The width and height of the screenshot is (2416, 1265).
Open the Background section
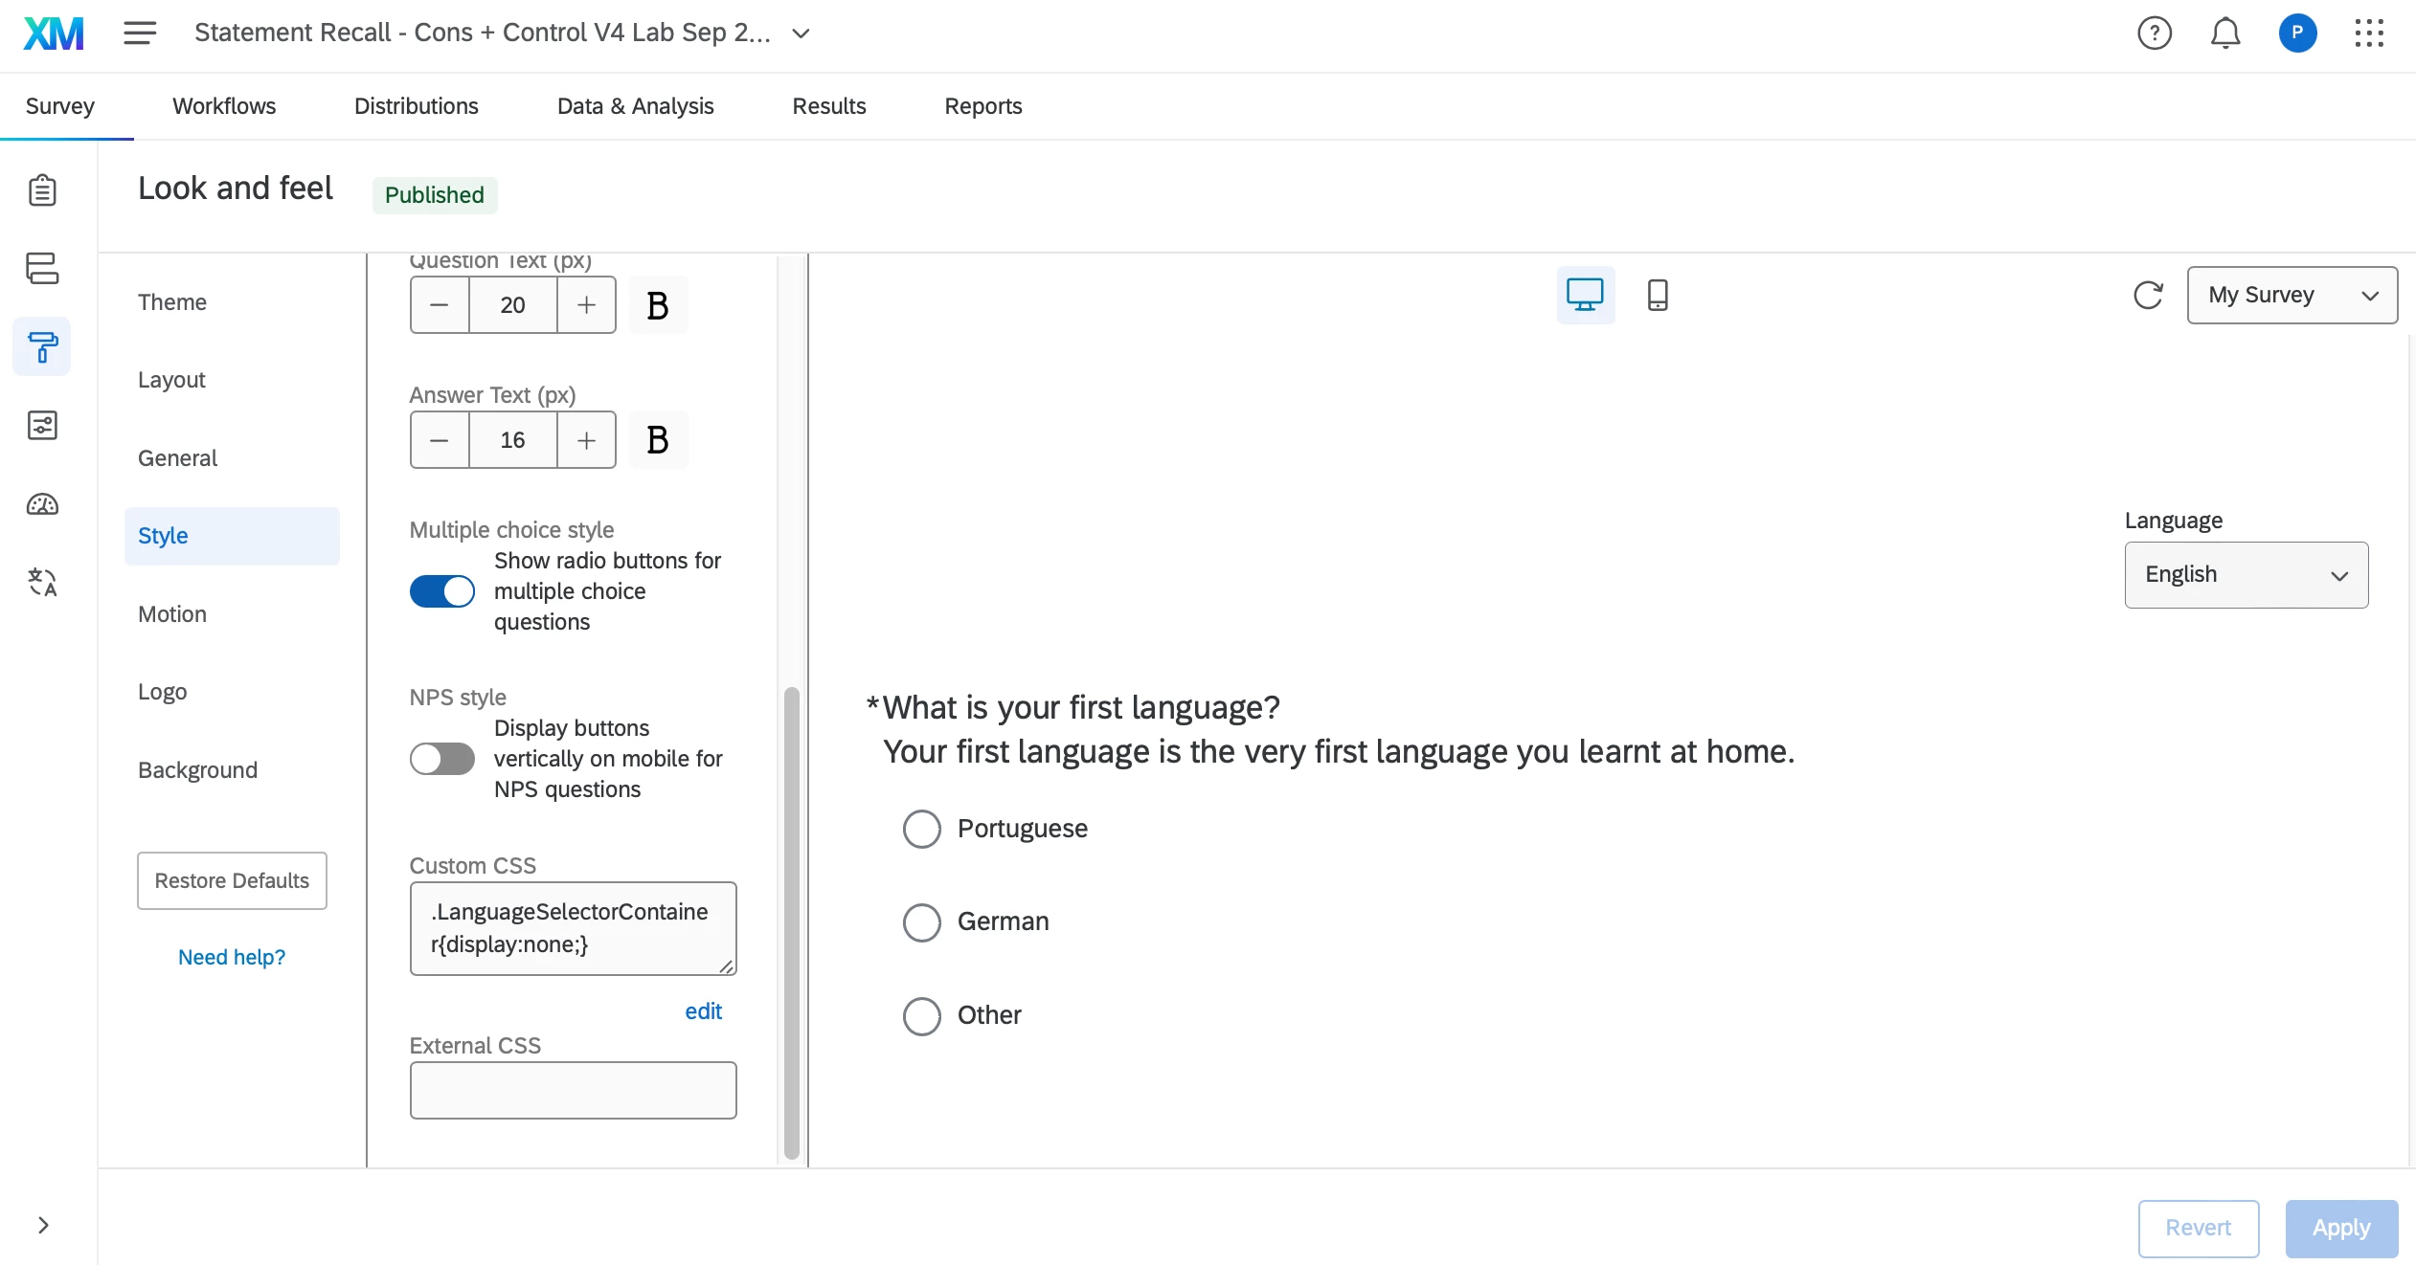(197, 770)
